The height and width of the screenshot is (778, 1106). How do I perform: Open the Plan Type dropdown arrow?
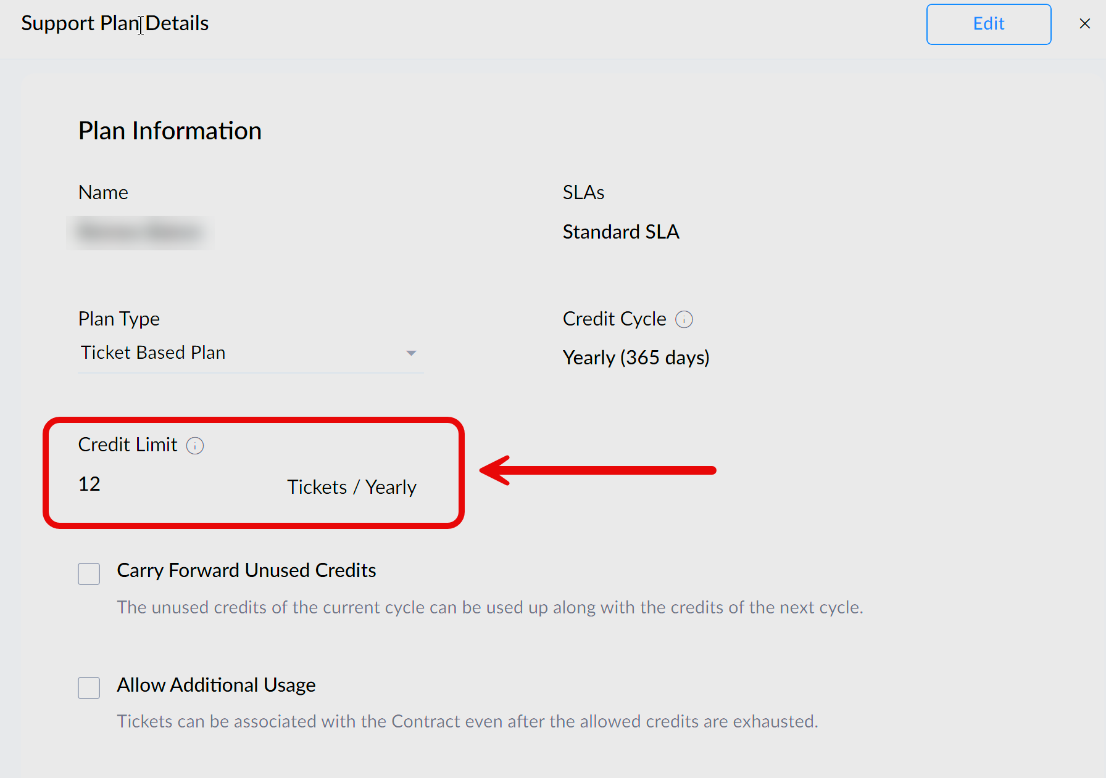[411, 353]
